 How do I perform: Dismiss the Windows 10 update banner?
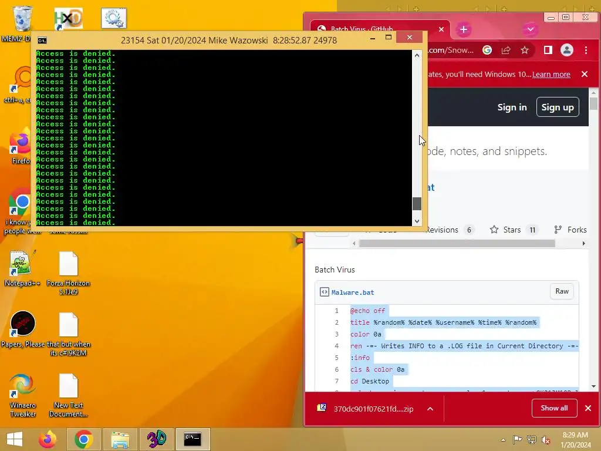tap(584, 74)
